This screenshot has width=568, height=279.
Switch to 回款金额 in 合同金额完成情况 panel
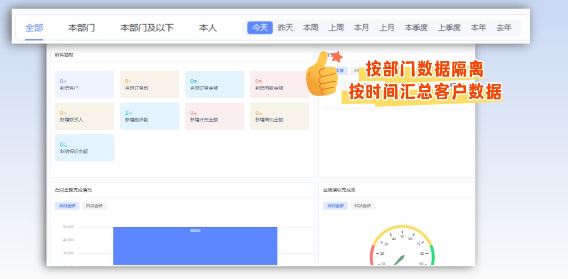coord(94,206)
